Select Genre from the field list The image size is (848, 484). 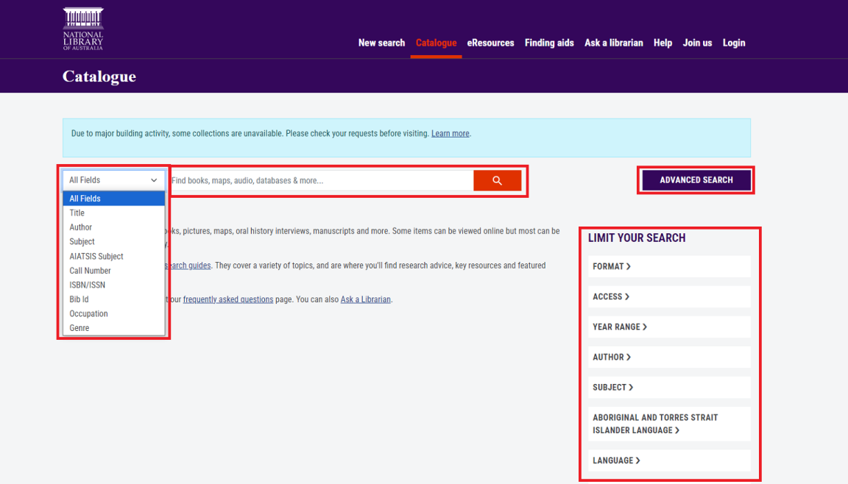113,328
